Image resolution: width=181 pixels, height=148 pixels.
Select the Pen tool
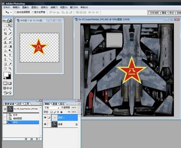5,59
